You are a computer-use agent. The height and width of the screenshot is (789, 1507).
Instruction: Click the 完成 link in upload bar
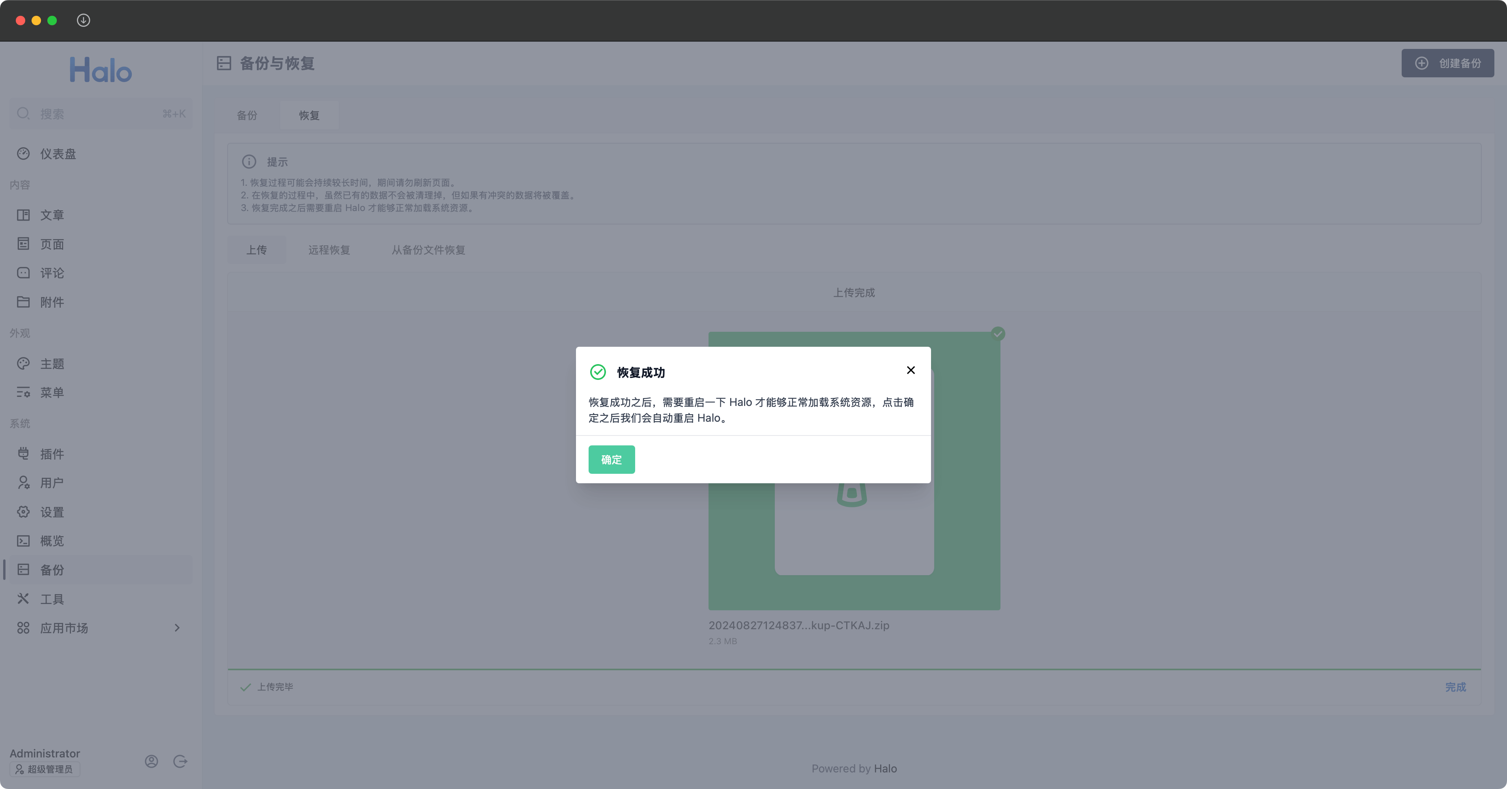coord(1456,687)
